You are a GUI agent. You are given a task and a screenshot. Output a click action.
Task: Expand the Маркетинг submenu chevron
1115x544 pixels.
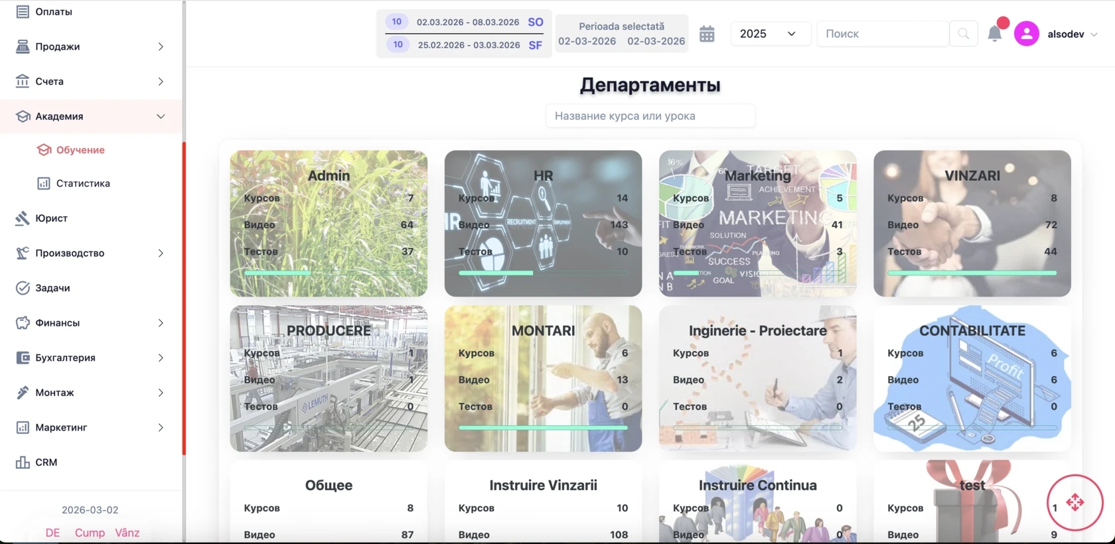(x=161, y=427)
